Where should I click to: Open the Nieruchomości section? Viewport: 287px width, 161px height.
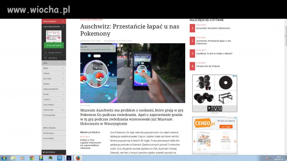(x=54, y=89)
